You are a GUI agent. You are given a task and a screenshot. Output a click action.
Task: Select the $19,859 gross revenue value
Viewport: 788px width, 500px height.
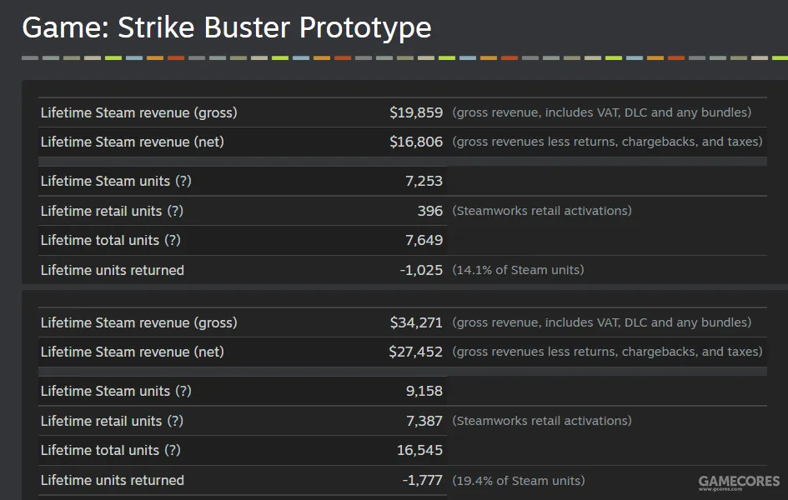click(x=416, y=112)
